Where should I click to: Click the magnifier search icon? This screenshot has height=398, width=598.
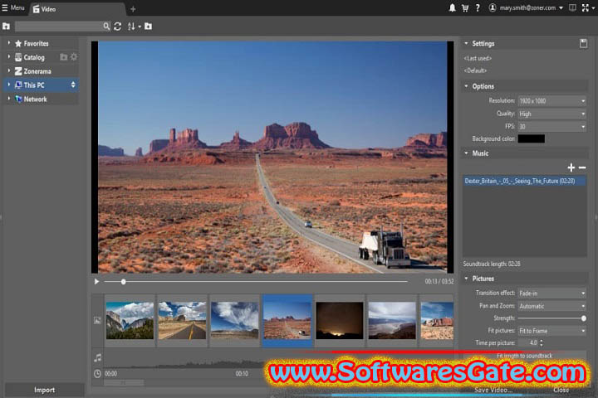point(106,27)
